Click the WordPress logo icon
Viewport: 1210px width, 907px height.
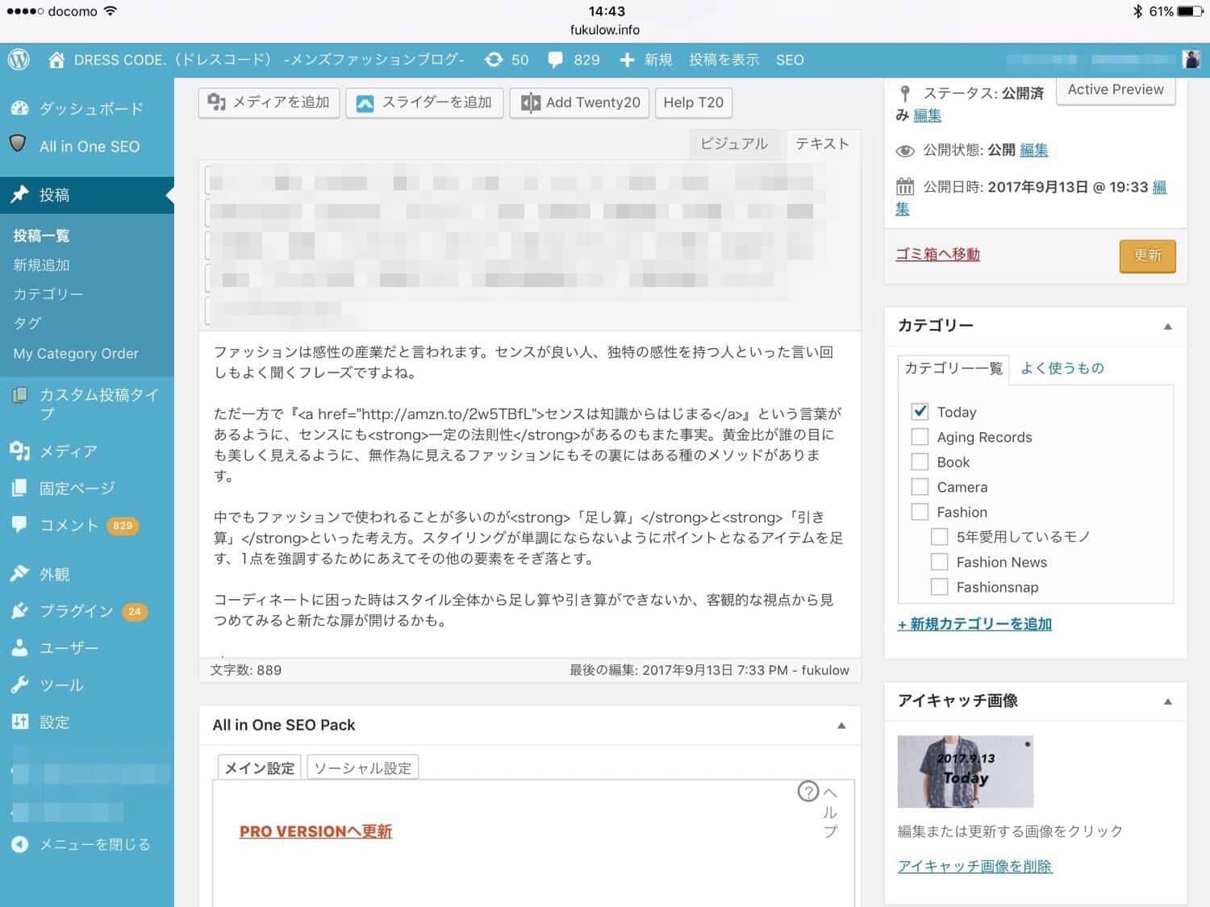19,60
